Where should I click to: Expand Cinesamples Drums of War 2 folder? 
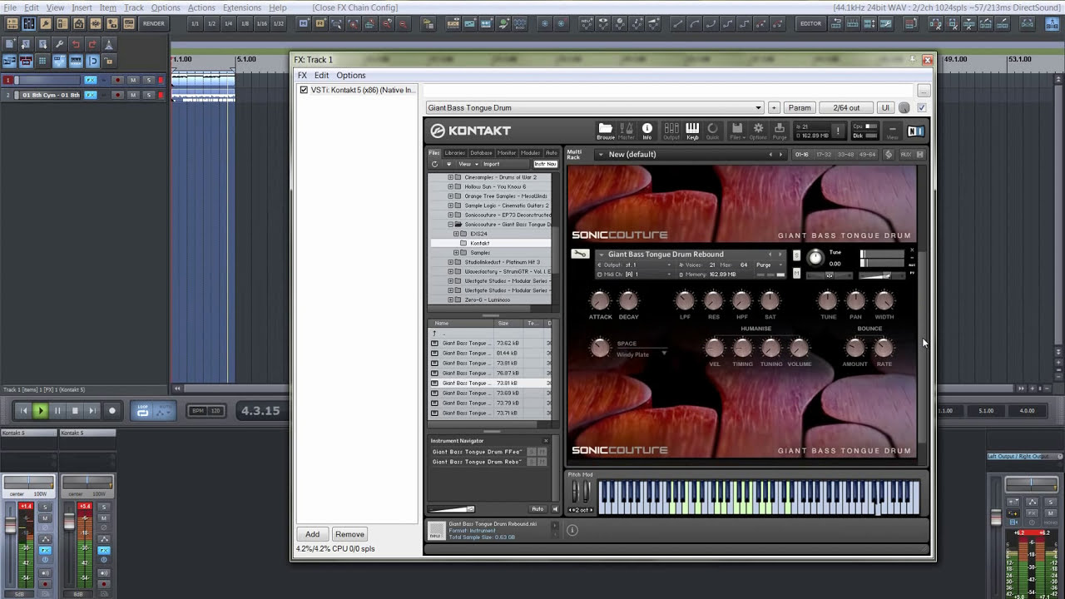point(450,177)
